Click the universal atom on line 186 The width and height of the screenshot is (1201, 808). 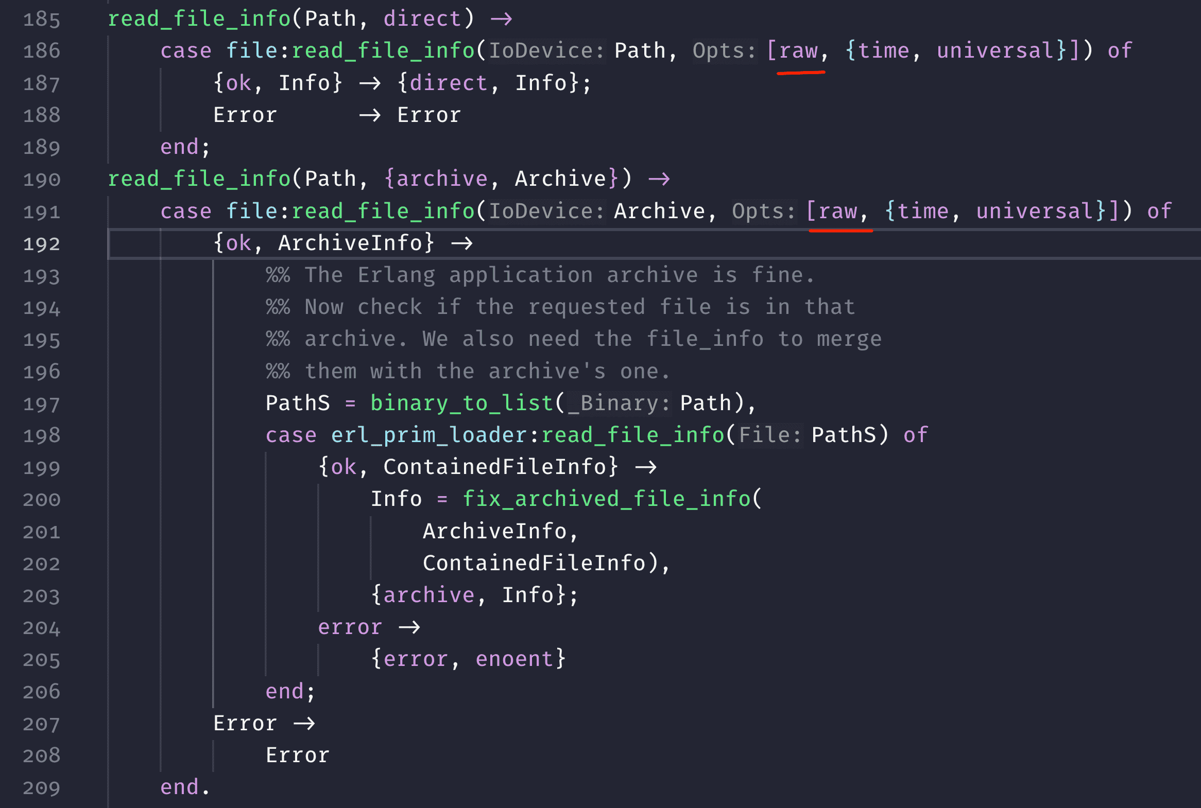click(994, 51)
